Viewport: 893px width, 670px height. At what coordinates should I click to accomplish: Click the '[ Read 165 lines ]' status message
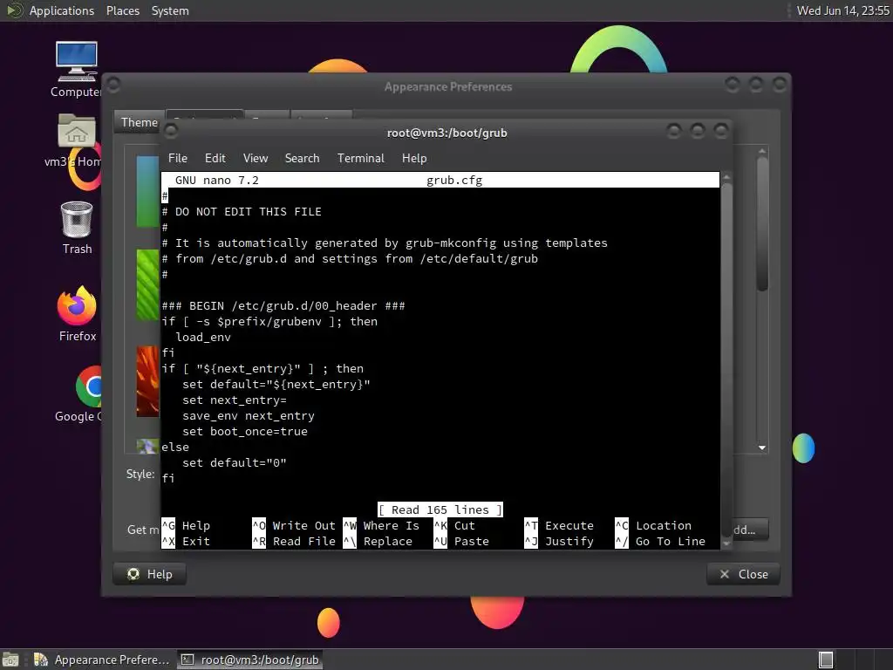tap(440, 509)
